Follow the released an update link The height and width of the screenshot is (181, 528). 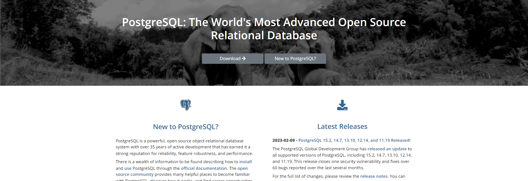point(387,149)
